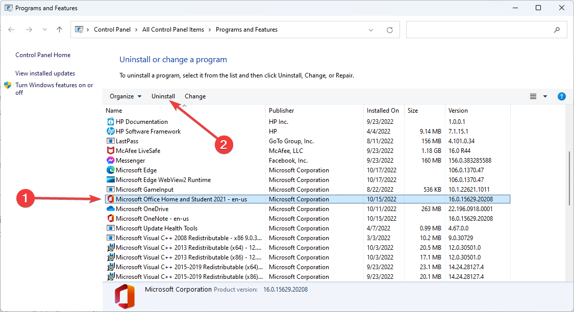Go back with the left arrow
This screenshot has width=574, height=312.
coord(11,30)
